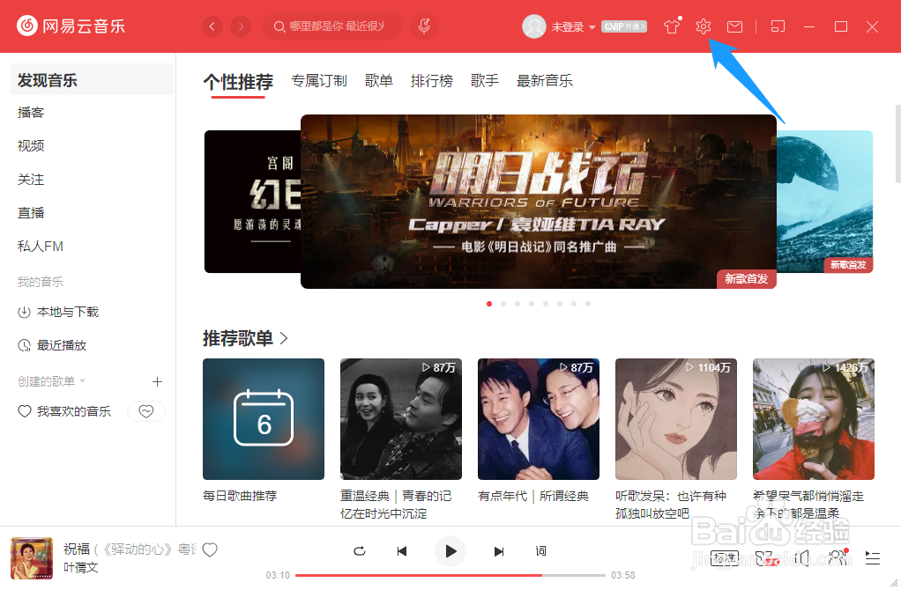Open the 听歌发呆 playlist cover
The image size is (901, 590).
tap(675, 419)
